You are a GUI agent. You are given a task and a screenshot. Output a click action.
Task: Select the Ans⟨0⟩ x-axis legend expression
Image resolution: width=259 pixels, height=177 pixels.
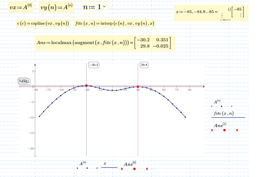point(130,163)
